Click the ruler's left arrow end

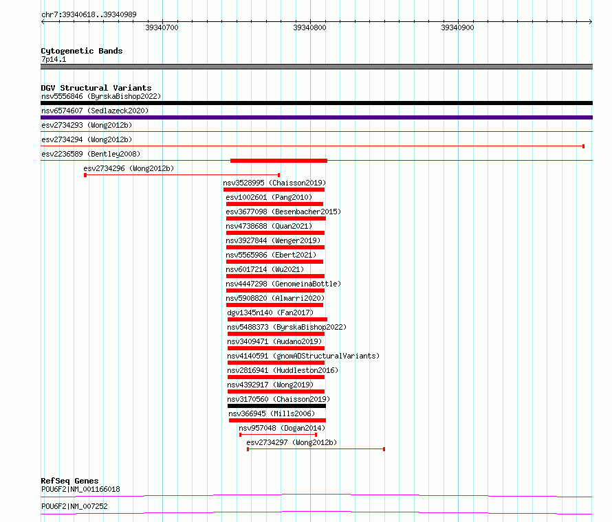pyautogui.click(x=43, y=21)
